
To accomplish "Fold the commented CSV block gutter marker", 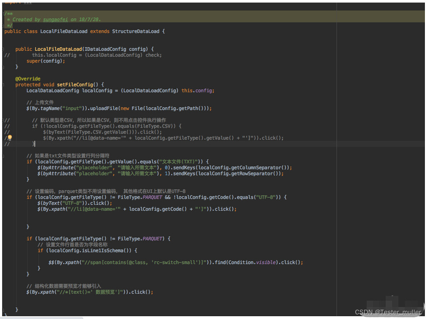I will pos(3,120).
